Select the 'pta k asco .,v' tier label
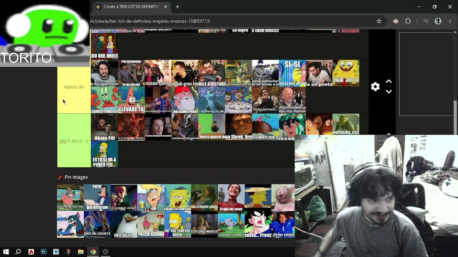The image size is (458, 257). click(x=74, y=141)
